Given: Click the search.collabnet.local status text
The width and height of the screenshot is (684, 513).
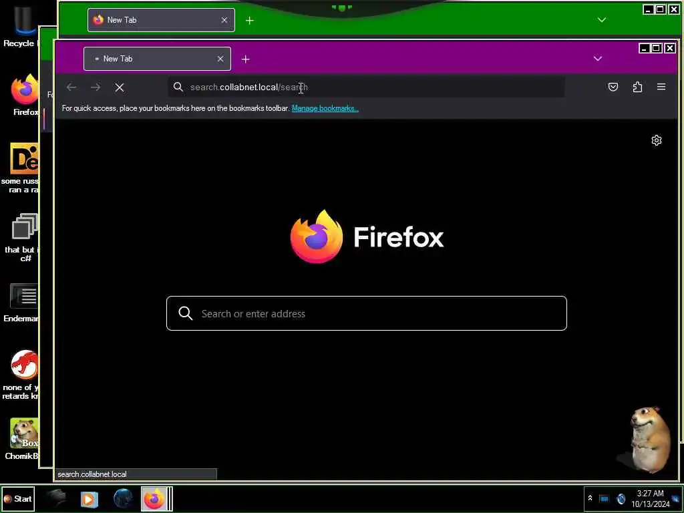Looking at the screenshot, I should (x=92, y=474).
